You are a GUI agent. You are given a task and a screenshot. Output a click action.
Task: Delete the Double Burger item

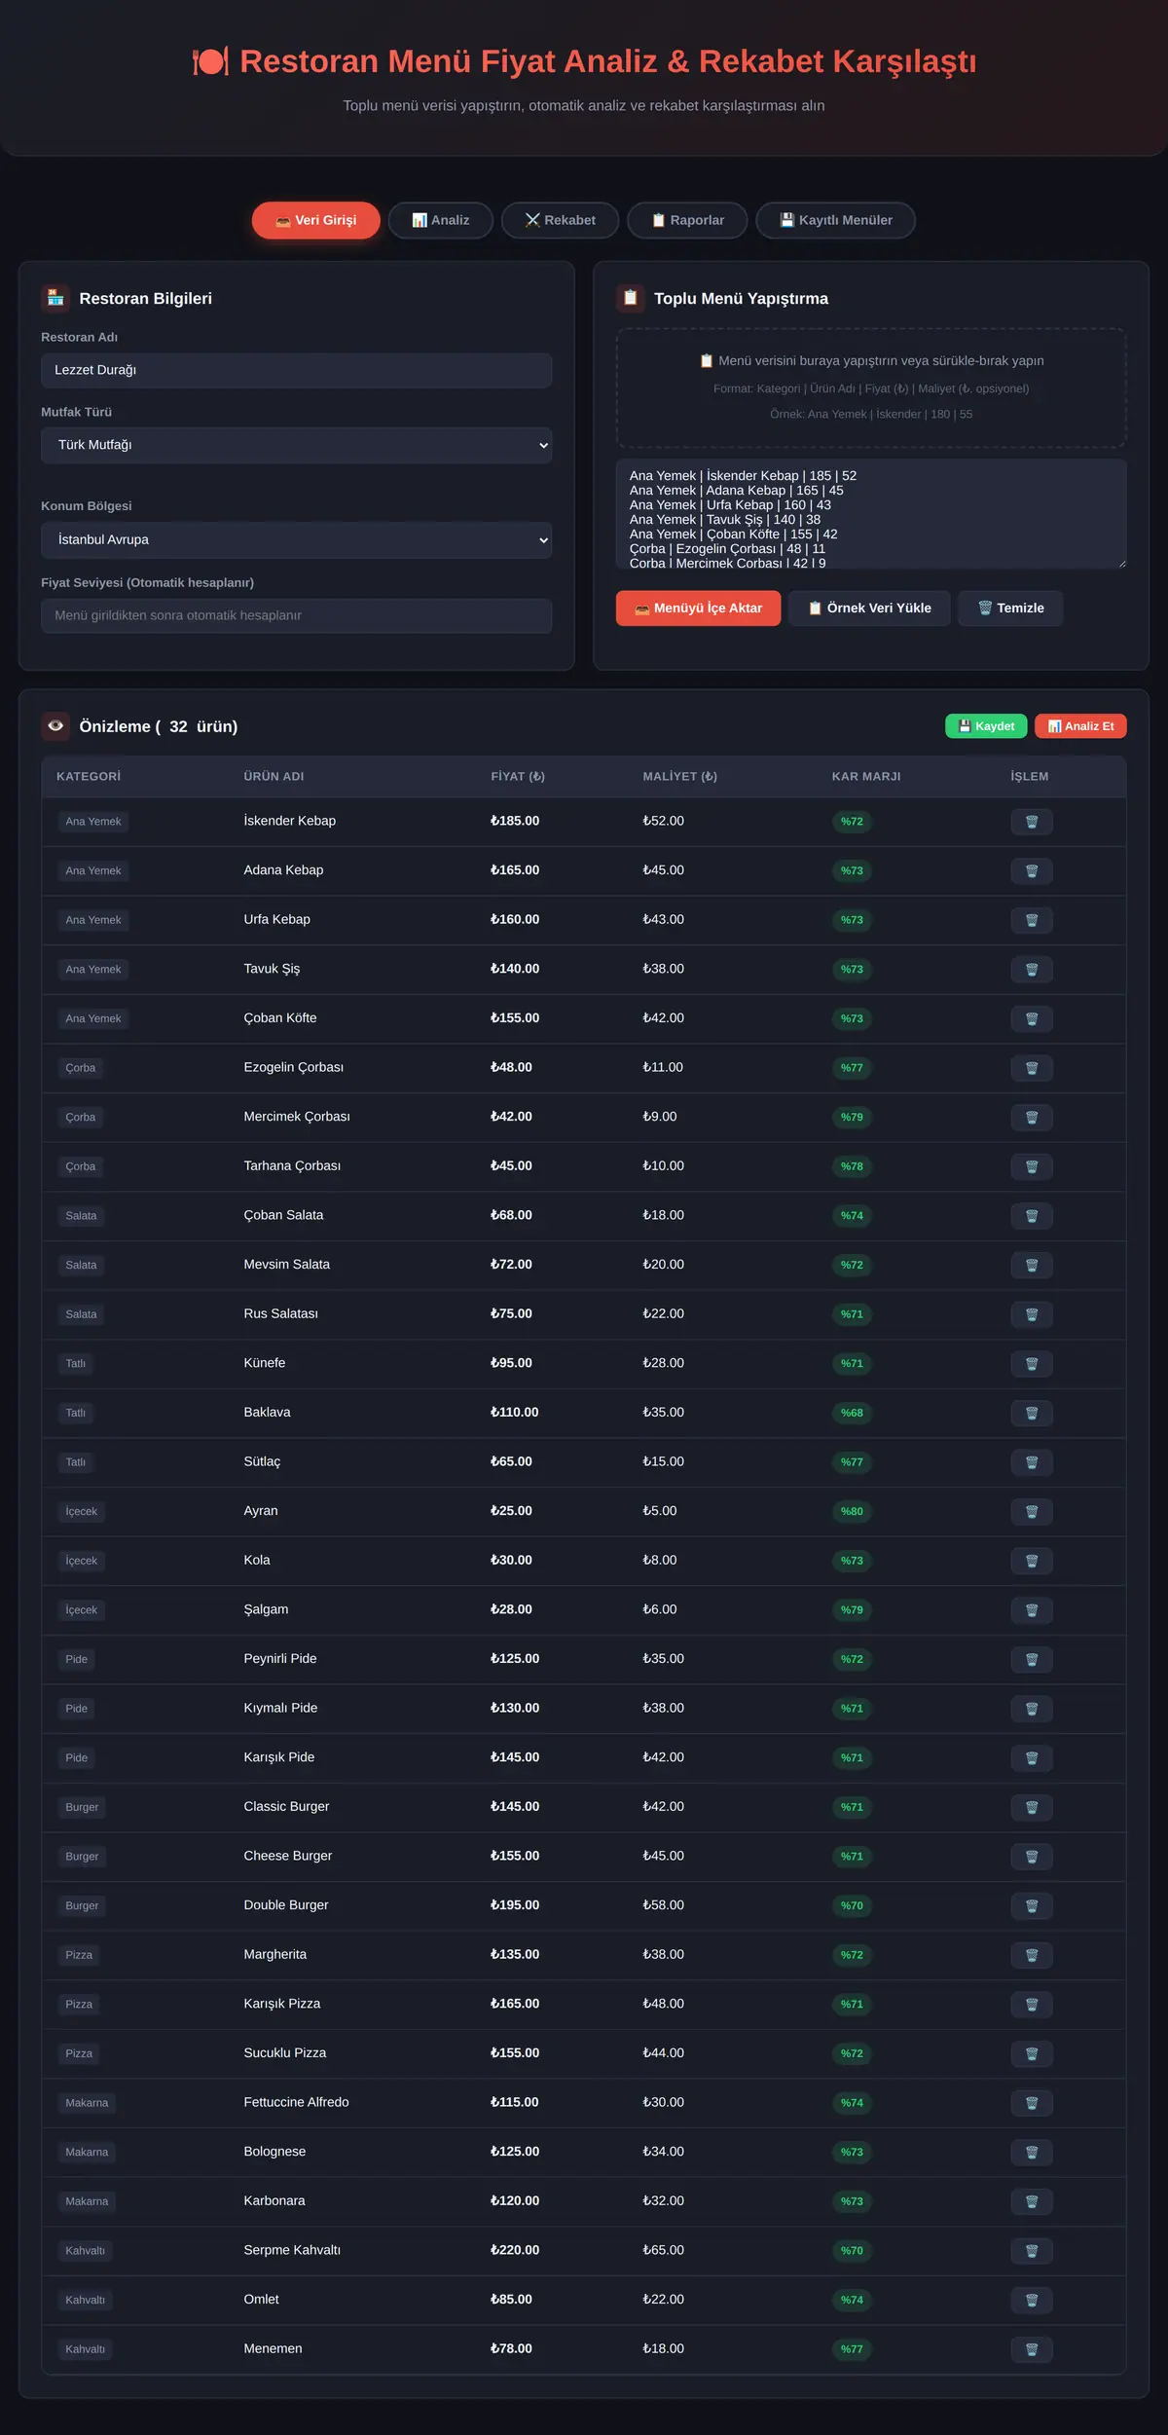click(1031, 1905)
